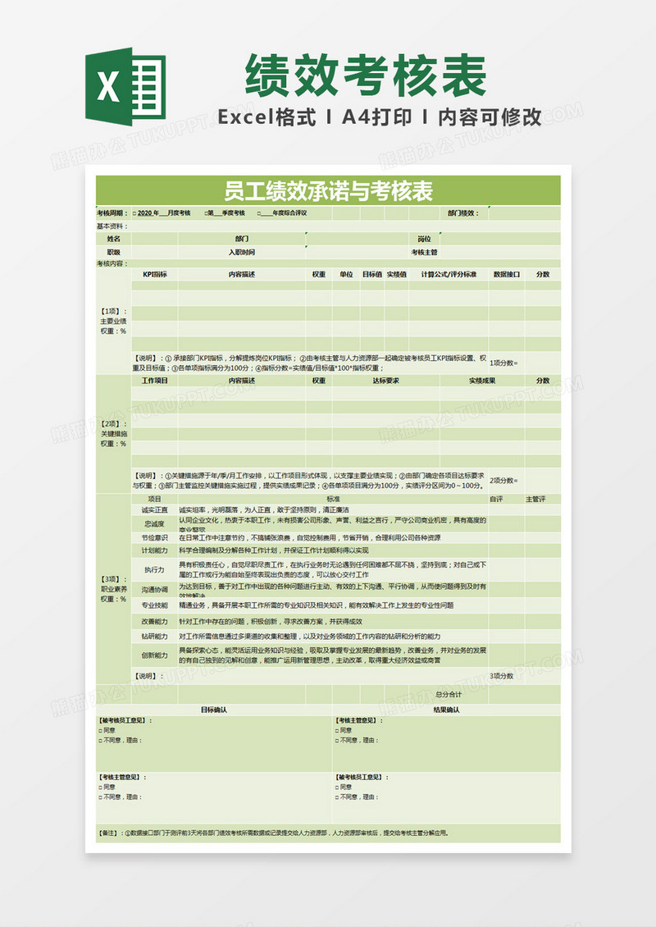Click the 数据接口 column header
Viewport: 656px width, 927px height.
pyautogui.click(x=507, y=274)
